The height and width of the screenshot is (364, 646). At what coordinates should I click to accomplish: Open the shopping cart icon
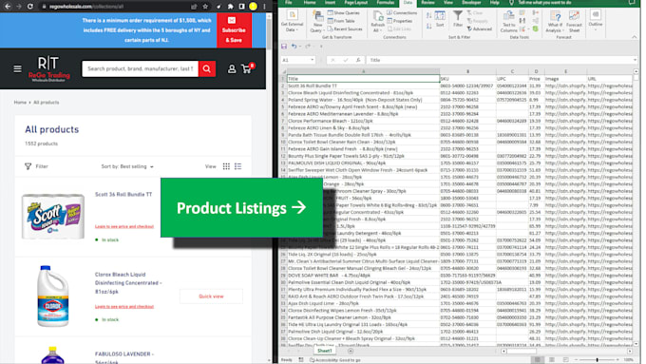tap(247, 68)
